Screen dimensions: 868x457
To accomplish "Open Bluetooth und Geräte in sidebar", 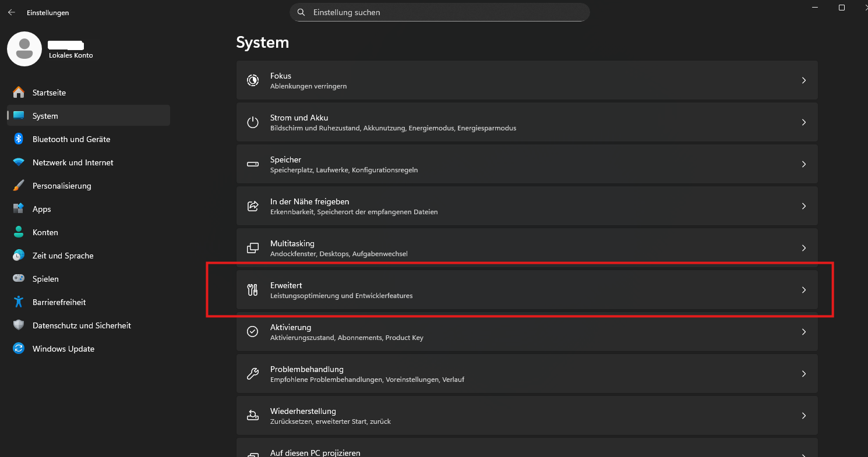I will [71, 139].
